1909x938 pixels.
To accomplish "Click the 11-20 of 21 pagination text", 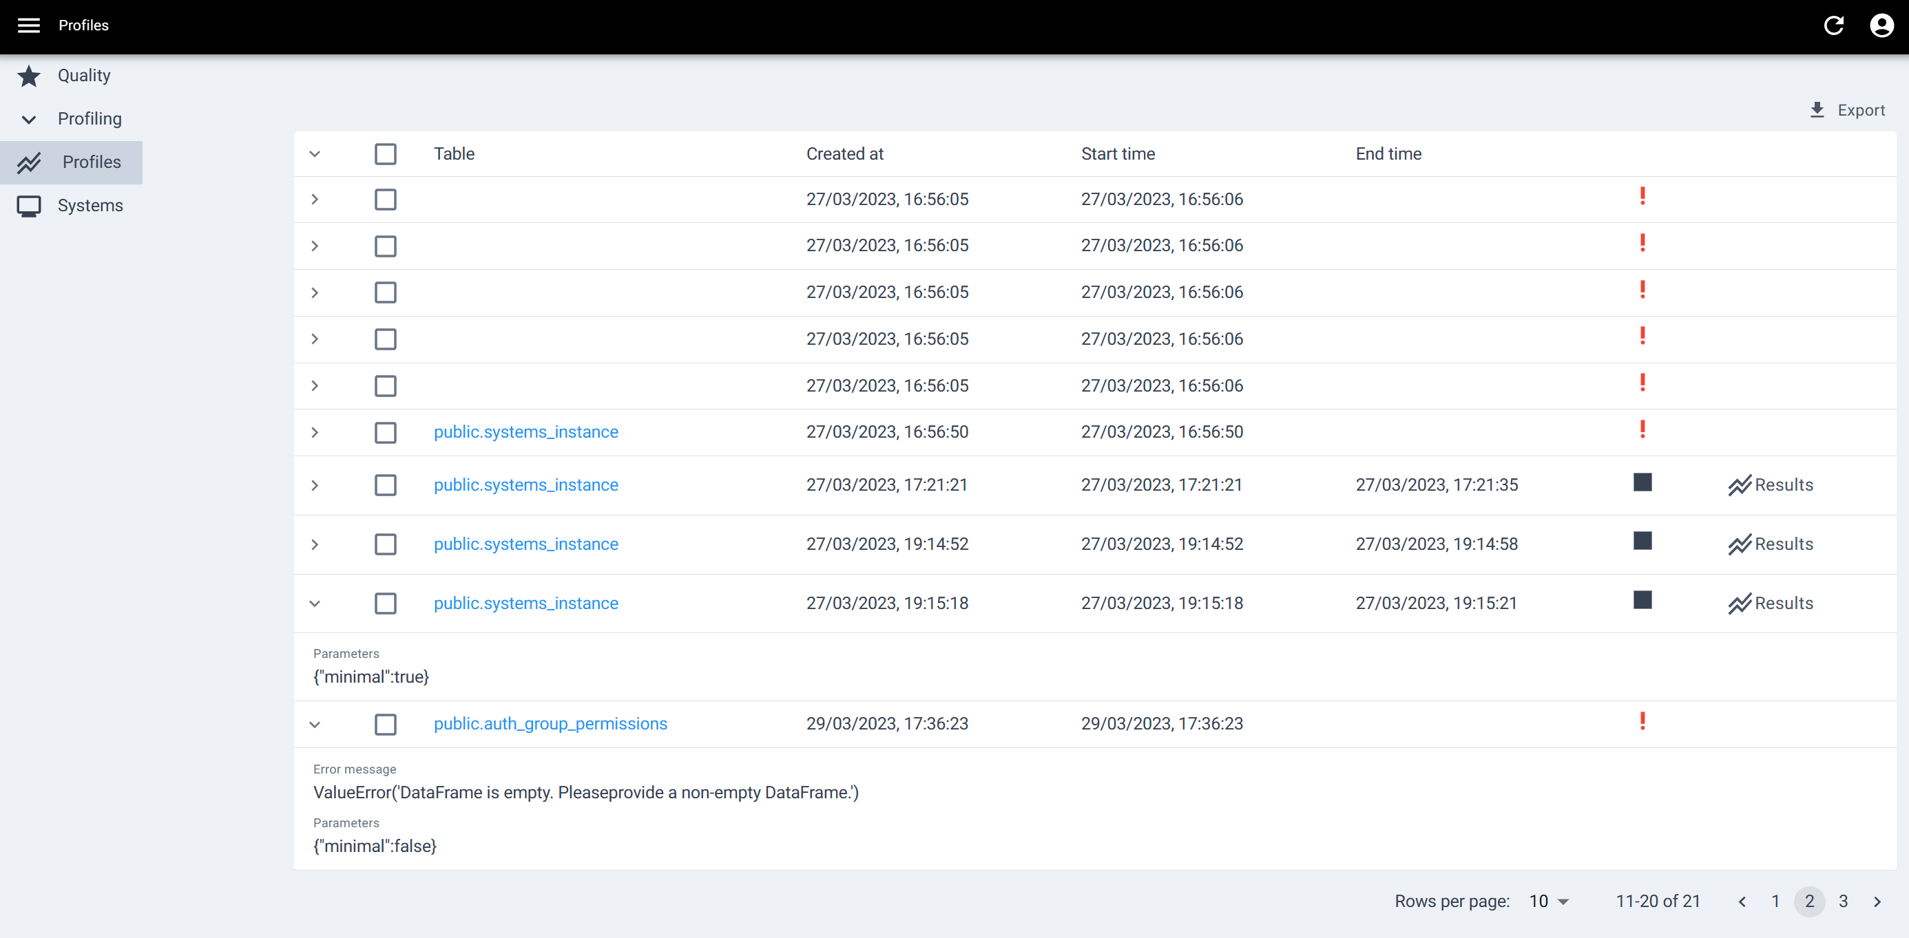I will pyautogui.click(x=1658, y=902).
